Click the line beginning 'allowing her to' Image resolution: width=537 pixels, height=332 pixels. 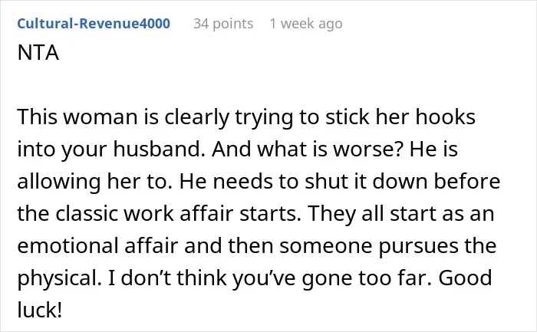[259, 182]
